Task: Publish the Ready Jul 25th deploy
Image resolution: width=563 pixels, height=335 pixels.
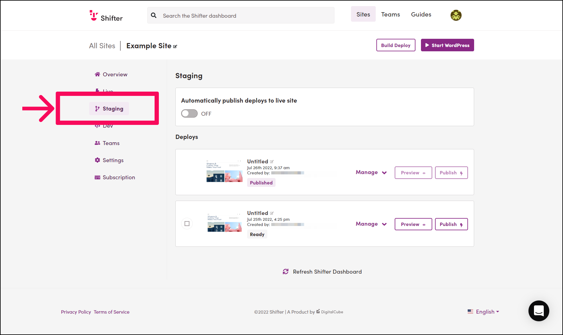Action: coord(451,224)
